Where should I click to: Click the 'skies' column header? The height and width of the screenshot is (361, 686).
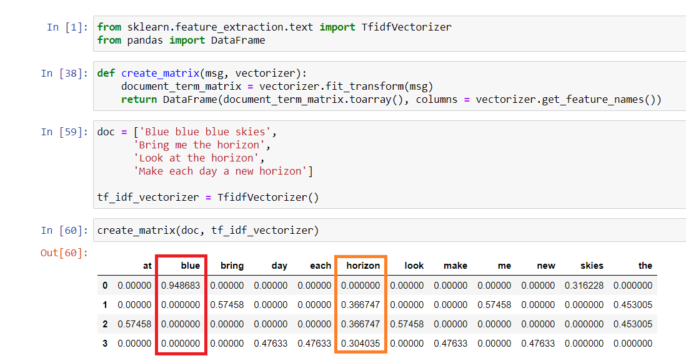tap(591, 266)
